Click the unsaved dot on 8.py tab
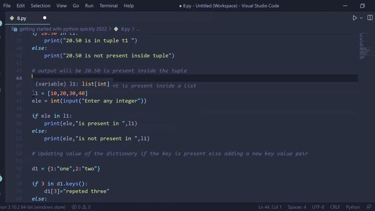Viewport: 375px width, 211px height. tap(45, 18)
